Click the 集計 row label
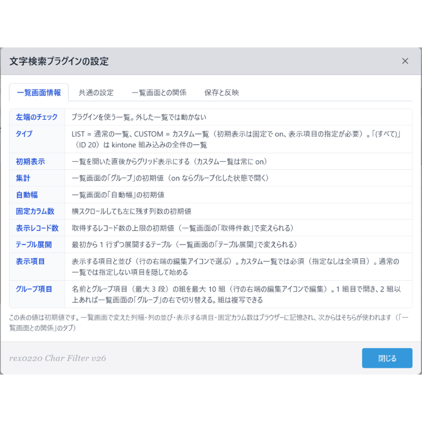This screenshot has width=422, height=422. pos(23,178)
